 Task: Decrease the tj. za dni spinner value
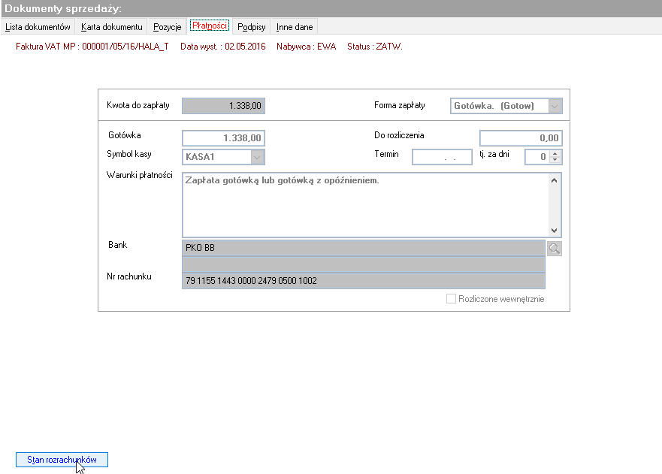555,160
